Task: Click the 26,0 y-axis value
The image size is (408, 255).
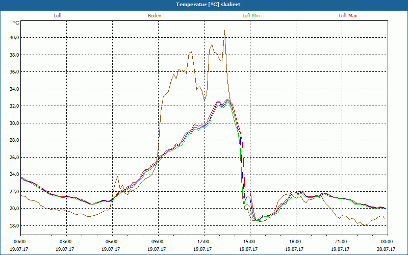Action: [15, 157]
